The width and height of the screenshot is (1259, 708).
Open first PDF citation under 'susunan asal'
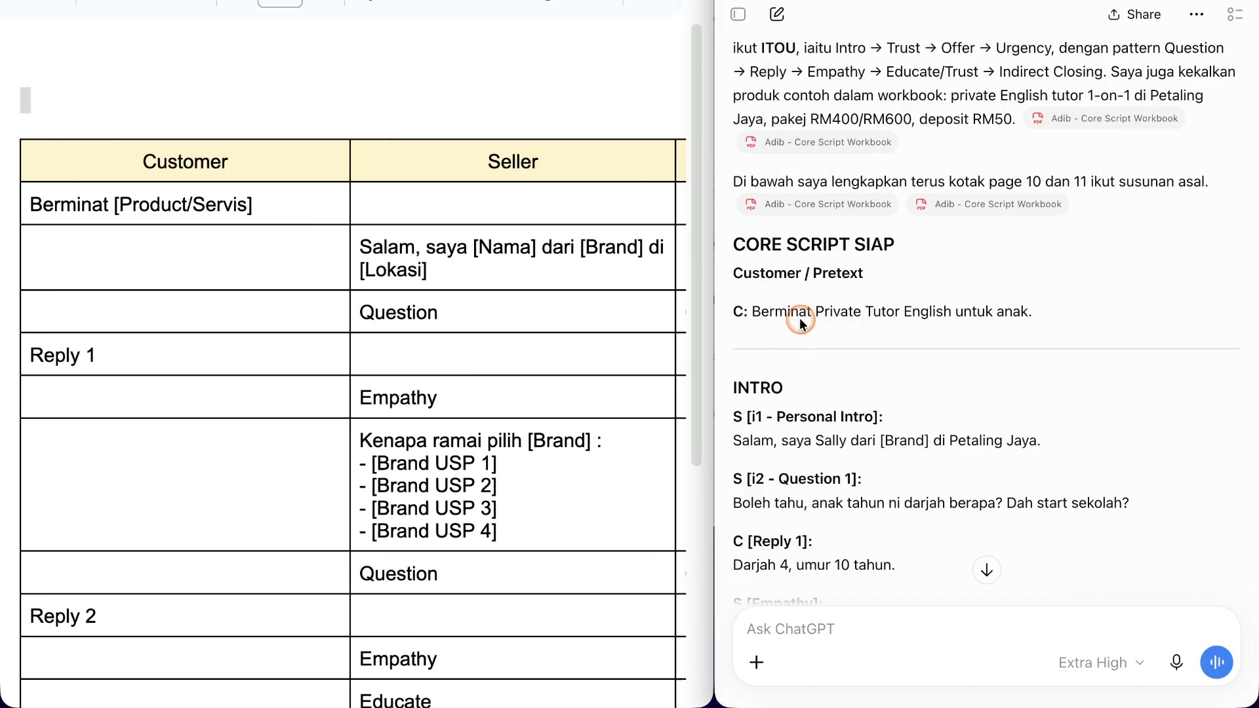tap(818, 205)
